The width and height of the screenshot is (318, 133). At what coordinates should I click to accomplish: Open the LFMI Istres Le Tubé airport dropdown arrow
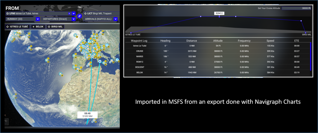(74, 14)
